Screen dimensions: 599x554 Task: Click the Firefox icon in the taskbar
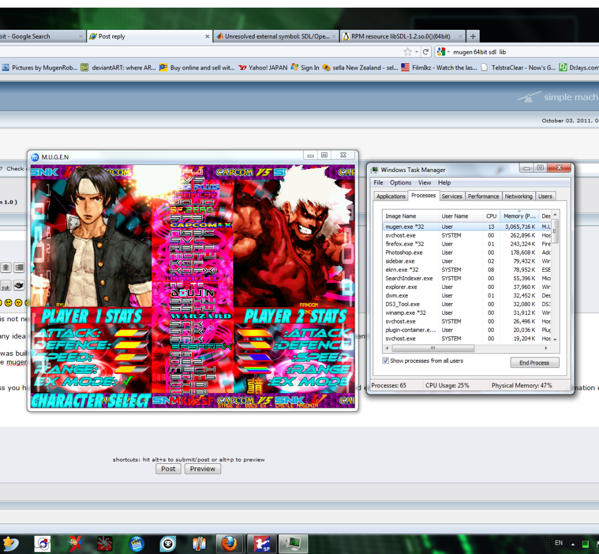click(229, 543)
